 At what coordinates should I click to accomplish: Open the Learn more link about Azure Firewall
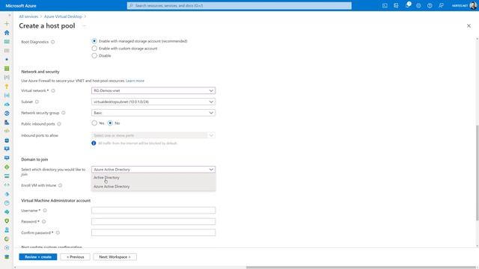coord(135,81)
